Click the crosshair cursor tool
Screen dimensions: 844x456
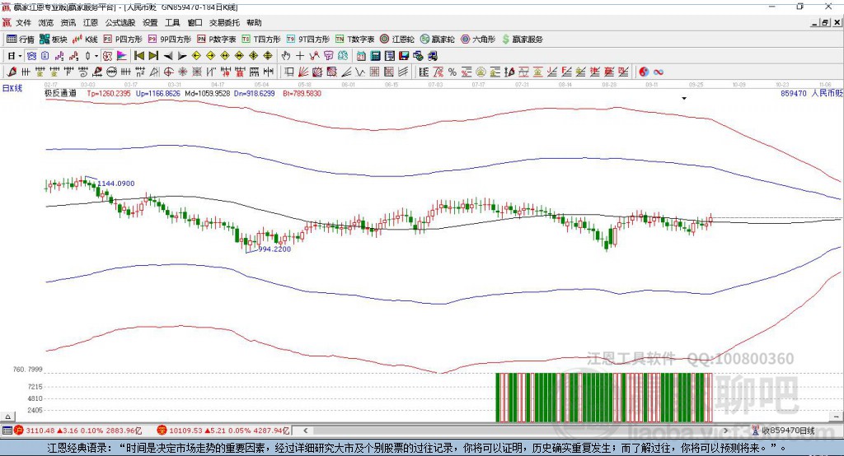pyautogui.click(x=300, y=56)
